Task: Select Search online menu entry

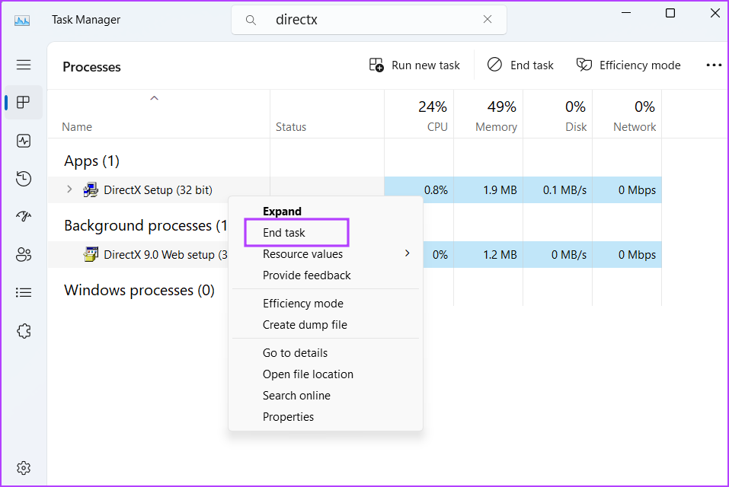Action: point(296,396)
